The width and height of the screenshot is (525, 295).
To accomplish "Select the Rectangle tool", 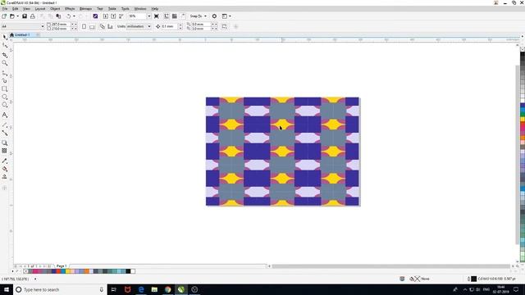I will (5, 89).
